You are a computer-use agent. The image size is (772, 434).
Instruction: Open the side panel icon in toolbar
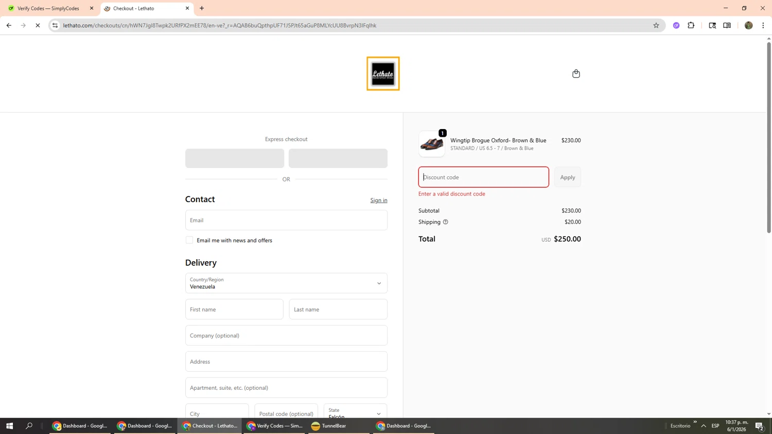click(x=727, y=25)
